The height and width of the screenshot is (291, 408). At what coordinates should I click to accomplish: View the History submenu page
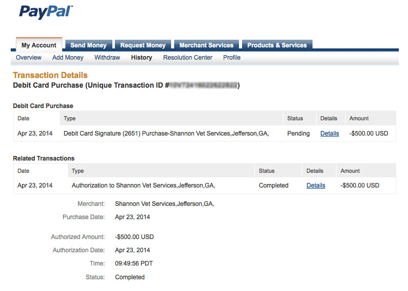pyautogui.click(x=141, y=58)
